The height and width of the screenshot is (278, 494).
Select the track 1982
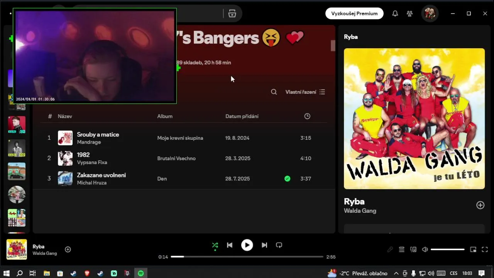(83, 155)
